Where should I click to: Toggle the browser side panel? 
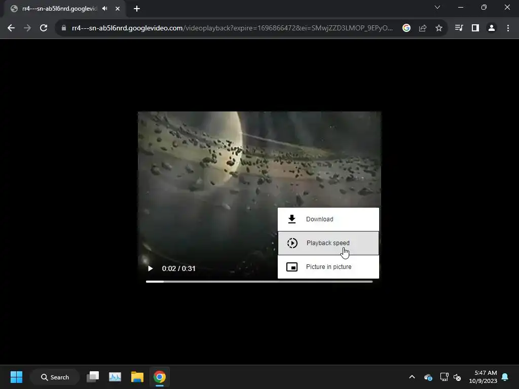tap(475, 28)
